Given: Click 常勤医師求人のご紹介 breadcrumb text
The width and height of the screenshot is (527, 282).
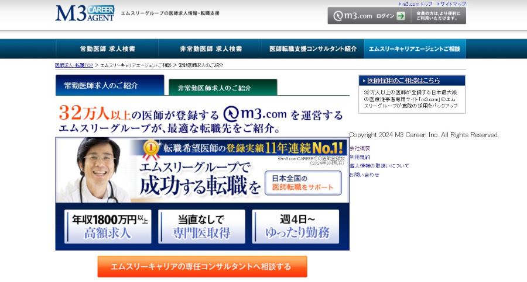Looking at the screenshot, I should pyautogui.click(x=201, y=65).
